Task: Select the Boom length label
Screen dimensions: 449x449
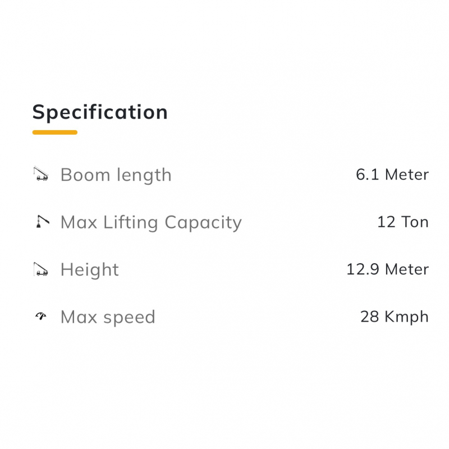Action: pyautogui.click(x=116, y=175)
